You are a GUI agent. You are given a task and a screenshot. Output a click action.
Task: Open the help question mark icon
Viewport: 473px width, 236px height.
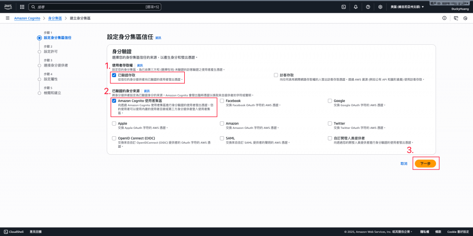coord(368,6)
